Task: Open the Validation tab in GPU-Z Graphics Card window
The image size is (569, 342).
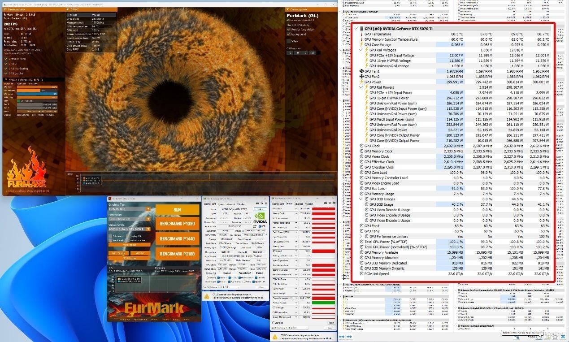Action: [x=241, y=204]
